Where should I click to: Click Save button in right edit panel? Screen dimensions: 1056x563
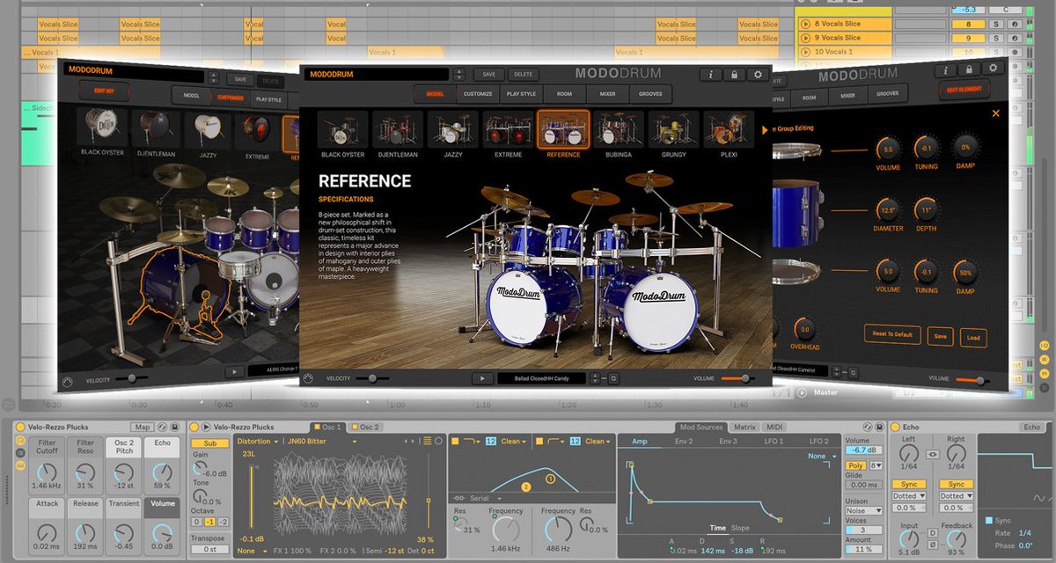pos(941,336)
